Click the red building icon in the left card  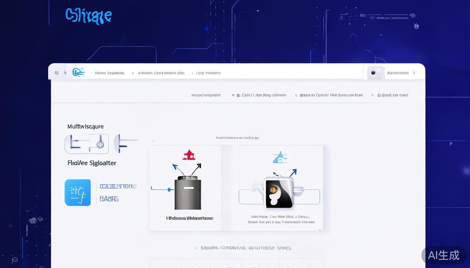click(x=189, y=155)
